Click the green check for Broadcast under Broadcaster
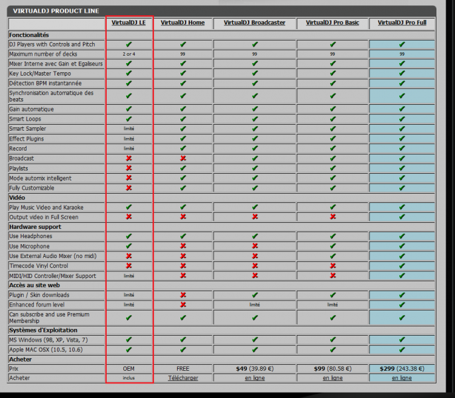 click(255, 159)
